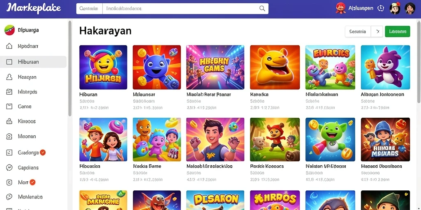
Task: Select the Hiburaan sidebar item
Action: pyautogui.click(x=33, y=62)
